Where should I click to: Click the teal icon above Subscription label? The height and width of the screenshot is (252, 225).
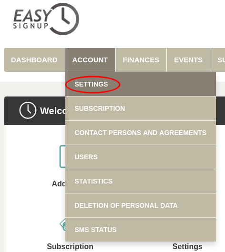[x=62, y=224]
